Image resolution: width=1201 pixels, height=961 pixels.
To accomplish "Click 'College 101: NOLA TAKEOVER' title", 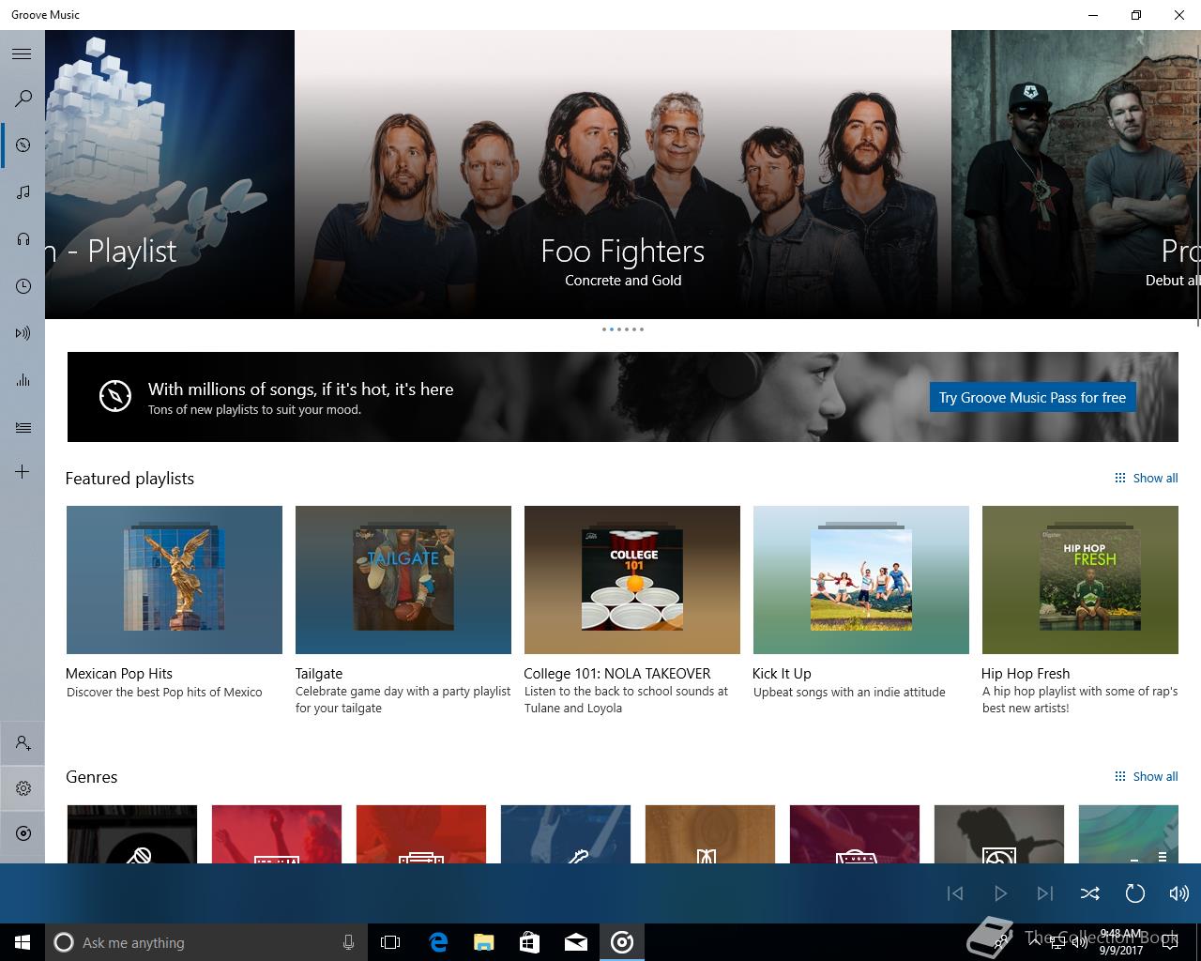I will [617, 674].
